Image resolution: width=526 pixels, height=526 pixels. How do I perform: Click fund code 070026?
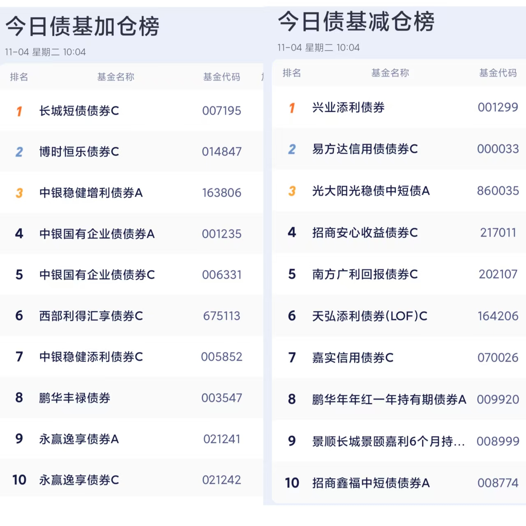coord(498,358)
